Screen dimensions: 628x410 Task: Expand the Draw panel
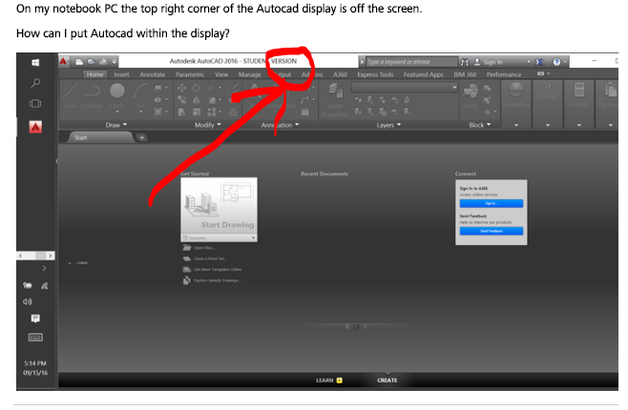116,125
